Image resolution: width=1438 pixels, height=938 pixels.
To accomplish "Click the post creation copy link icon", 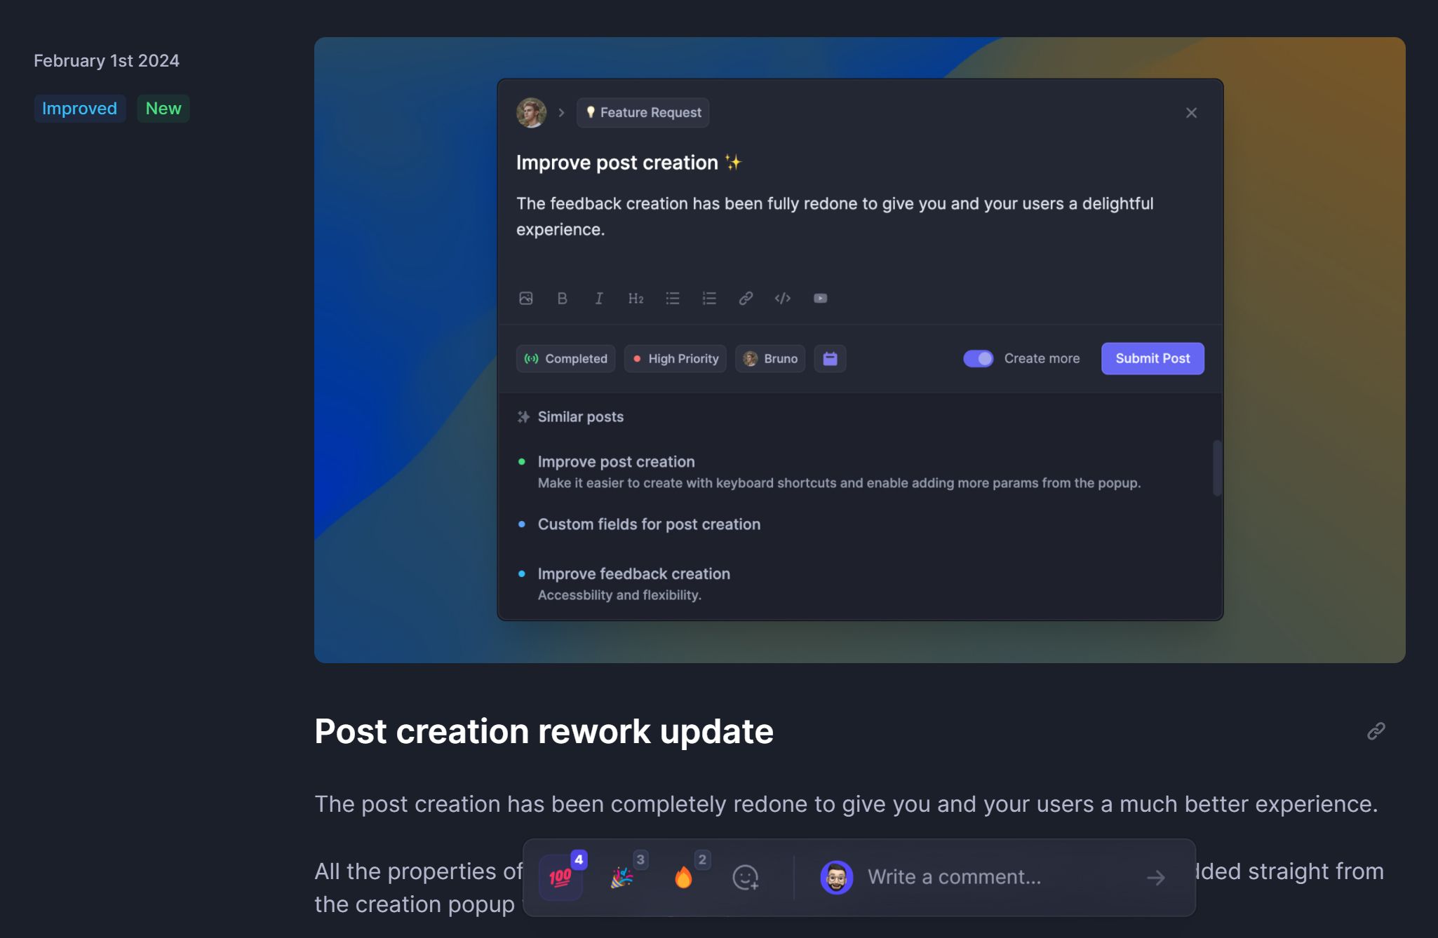I will [1376, 730].
